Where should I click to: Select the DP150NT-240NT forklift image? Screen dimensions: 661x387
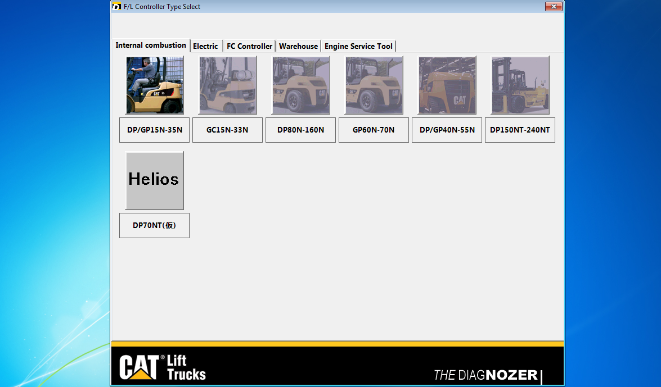520,85
